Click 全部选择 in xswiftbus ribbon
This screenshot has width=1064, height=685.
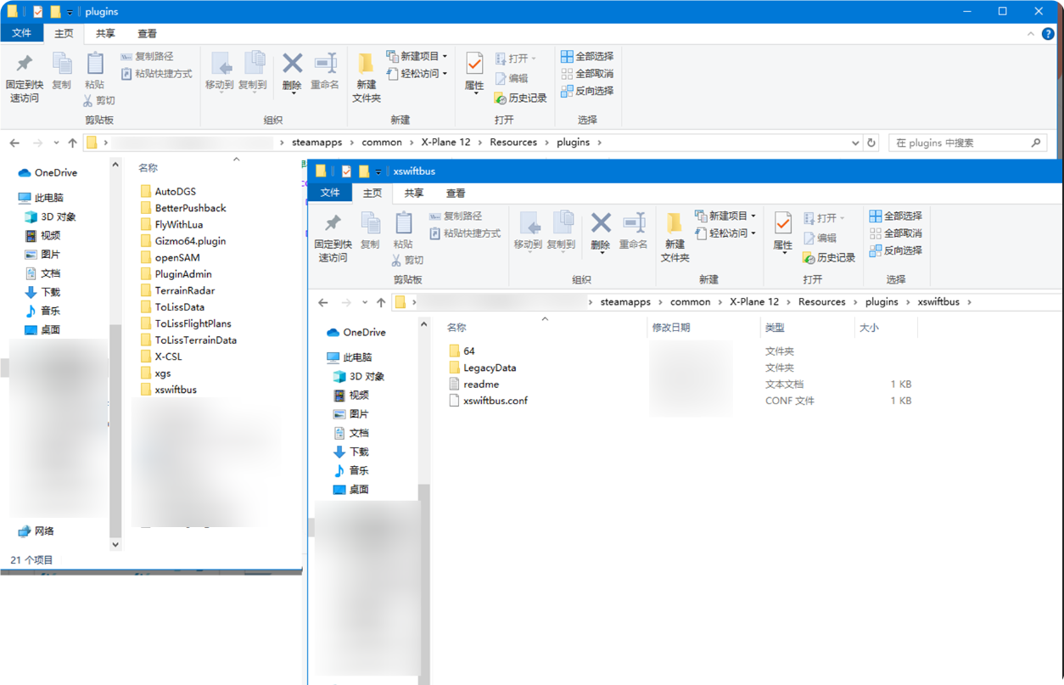click(x=895, y=216)
